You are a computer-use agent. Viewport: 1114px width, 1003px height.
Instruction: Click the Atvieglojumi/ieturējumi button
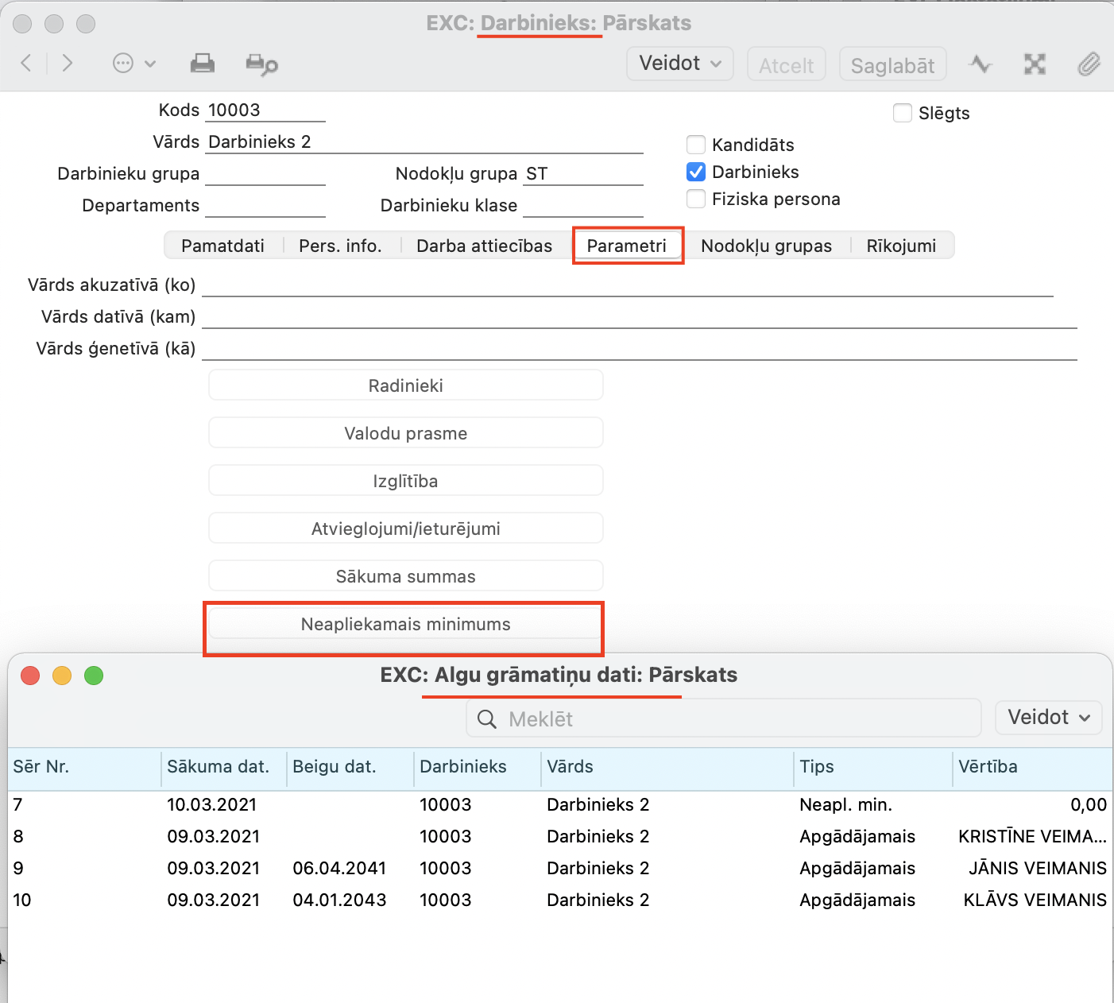click(x=405, y=529)
